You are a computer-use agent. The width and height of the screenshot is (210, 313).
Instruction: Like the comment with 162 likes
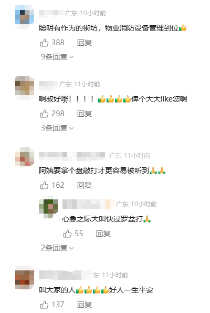[x=44, y=185]
